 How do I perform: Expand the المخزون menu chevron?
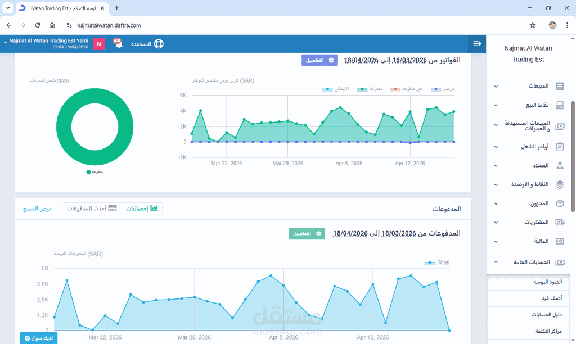tap(496, 203)
